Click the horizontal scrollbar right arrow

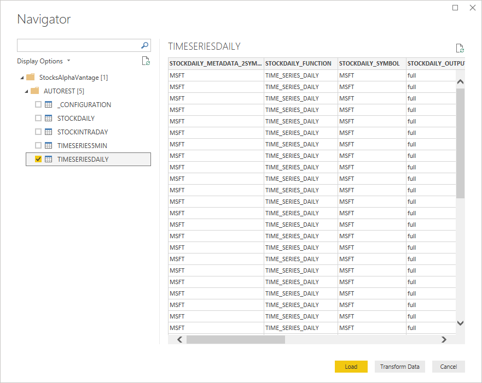point(444,339)
